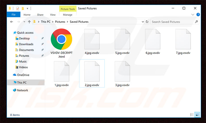Screen dimensions: 206x123
Task: Expand the ribbon using the chevron near Help
Action: [x=193, y=15]
